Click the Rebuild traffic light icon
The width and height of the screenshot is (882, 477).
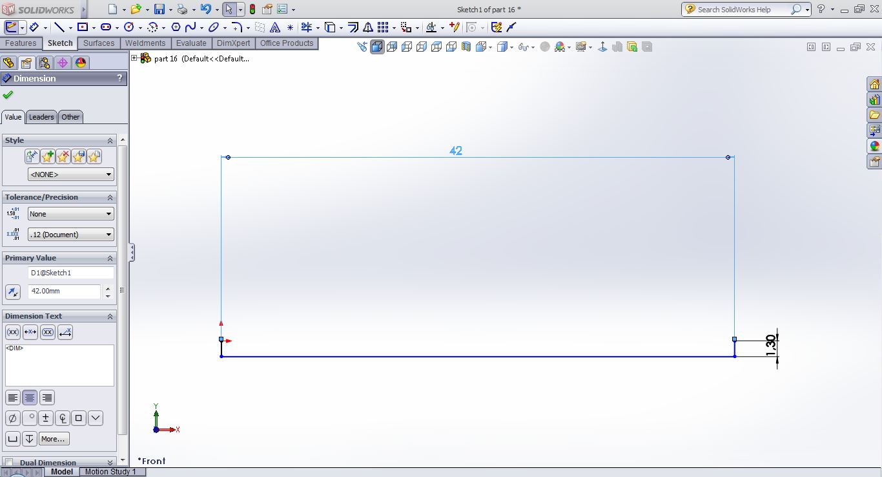click(x=252, y=9)
